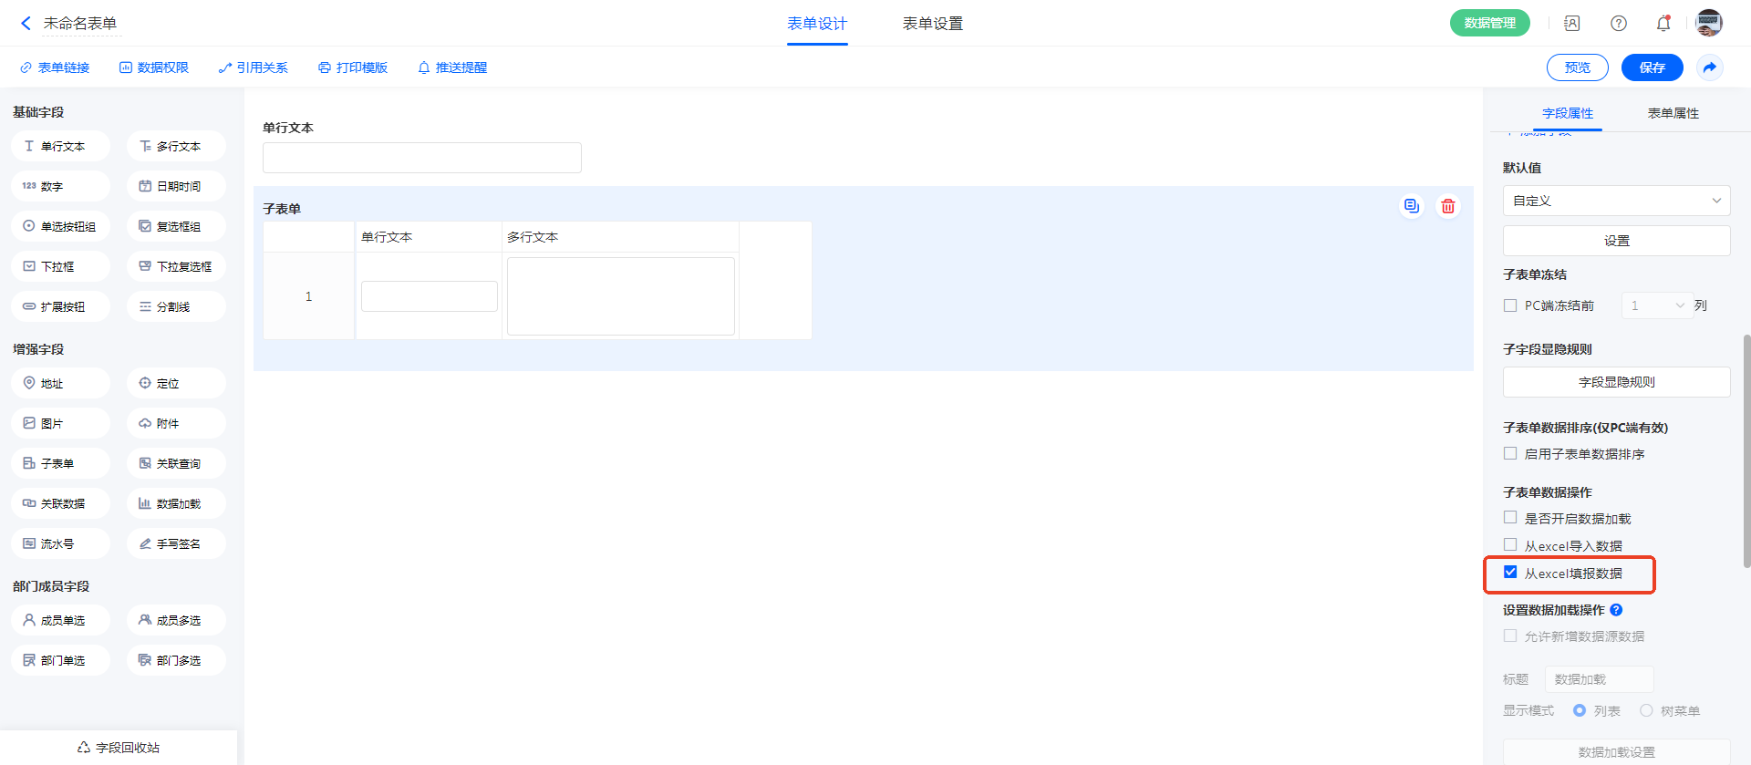Image resolution: width=1751 pixels, height=765 pixels.
Task: Add the 定位 location field
Action: pyautogui.click(x=176, y=384)
